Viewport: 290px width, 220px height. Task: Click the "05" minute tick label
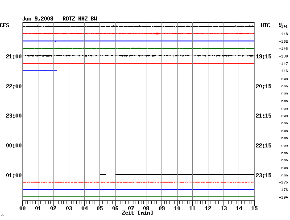[x=99, y=208]
